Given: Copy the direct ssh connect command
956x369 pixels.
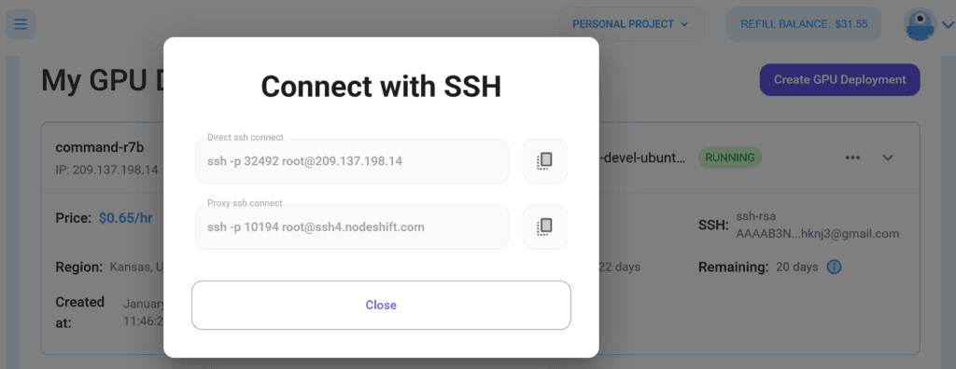Looking at the screenshot, I should (x=545, y=161).
